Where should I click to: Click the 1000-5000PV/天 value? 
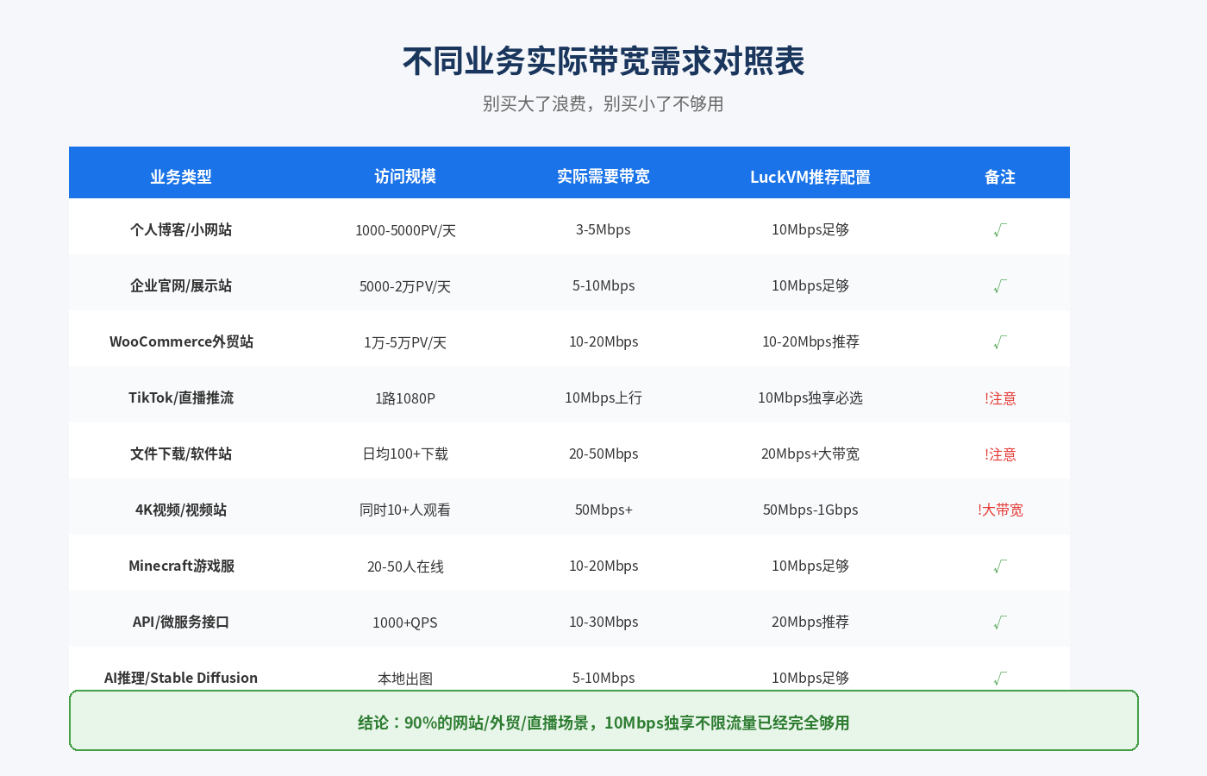(x=405, y=230)
